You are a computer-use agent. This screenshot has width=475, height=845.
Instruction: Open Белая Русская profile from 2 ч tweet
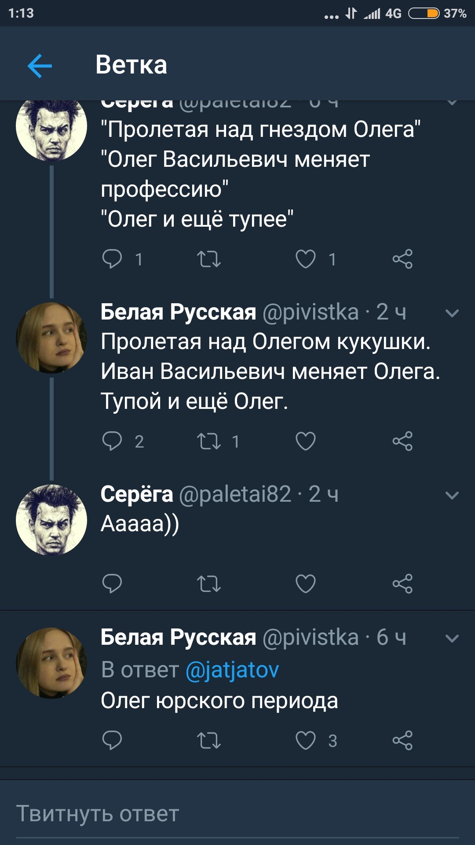pyautogui.click(x=178, y=312)
